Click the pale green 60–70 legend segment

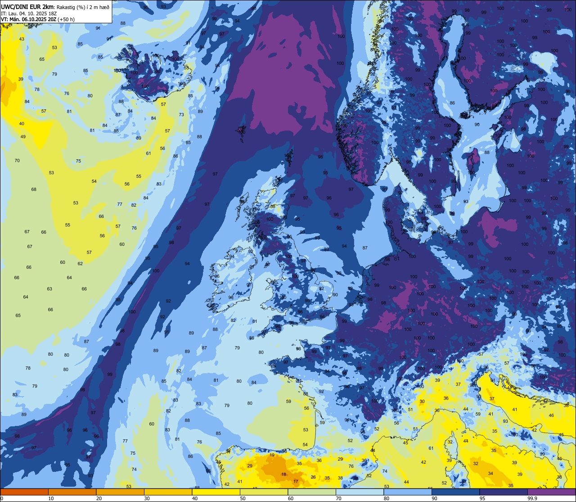pyautogui.click(x=312, y=492)
